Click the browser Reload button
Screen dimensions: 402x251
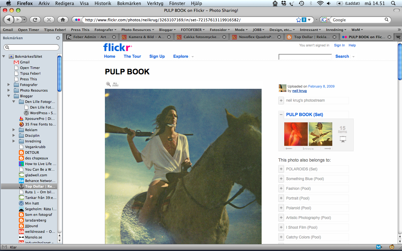tap(35, 20)
